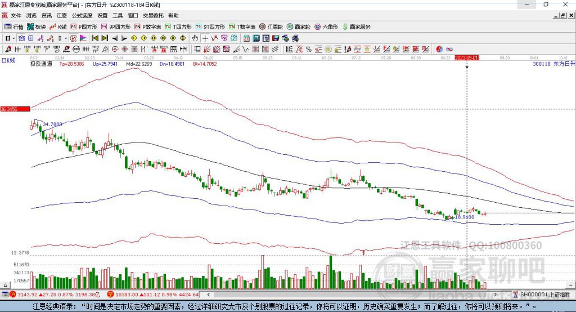
Task: Click the Tp=28.5386 indicator value
Action: click(71, 64)
